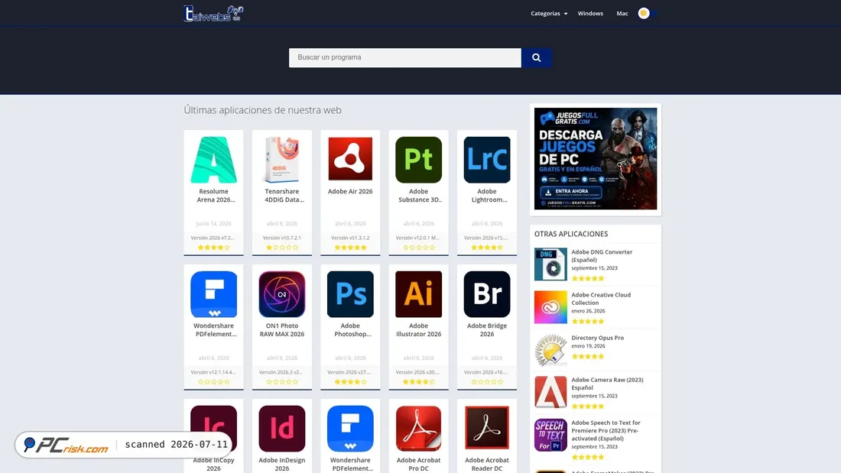The height and width of the screenshot is (473, 841).
Task: Click the Versión v10.7.2.1 text
Action: 281,238
